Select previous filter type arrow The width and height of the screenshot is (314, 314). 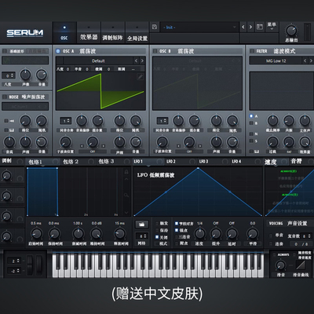pyautogui.click(x=305, y=60)
